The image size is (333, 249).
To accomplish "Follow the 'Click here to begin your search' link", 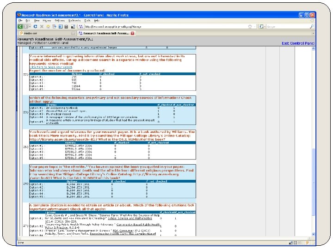I will coord(51,67).
